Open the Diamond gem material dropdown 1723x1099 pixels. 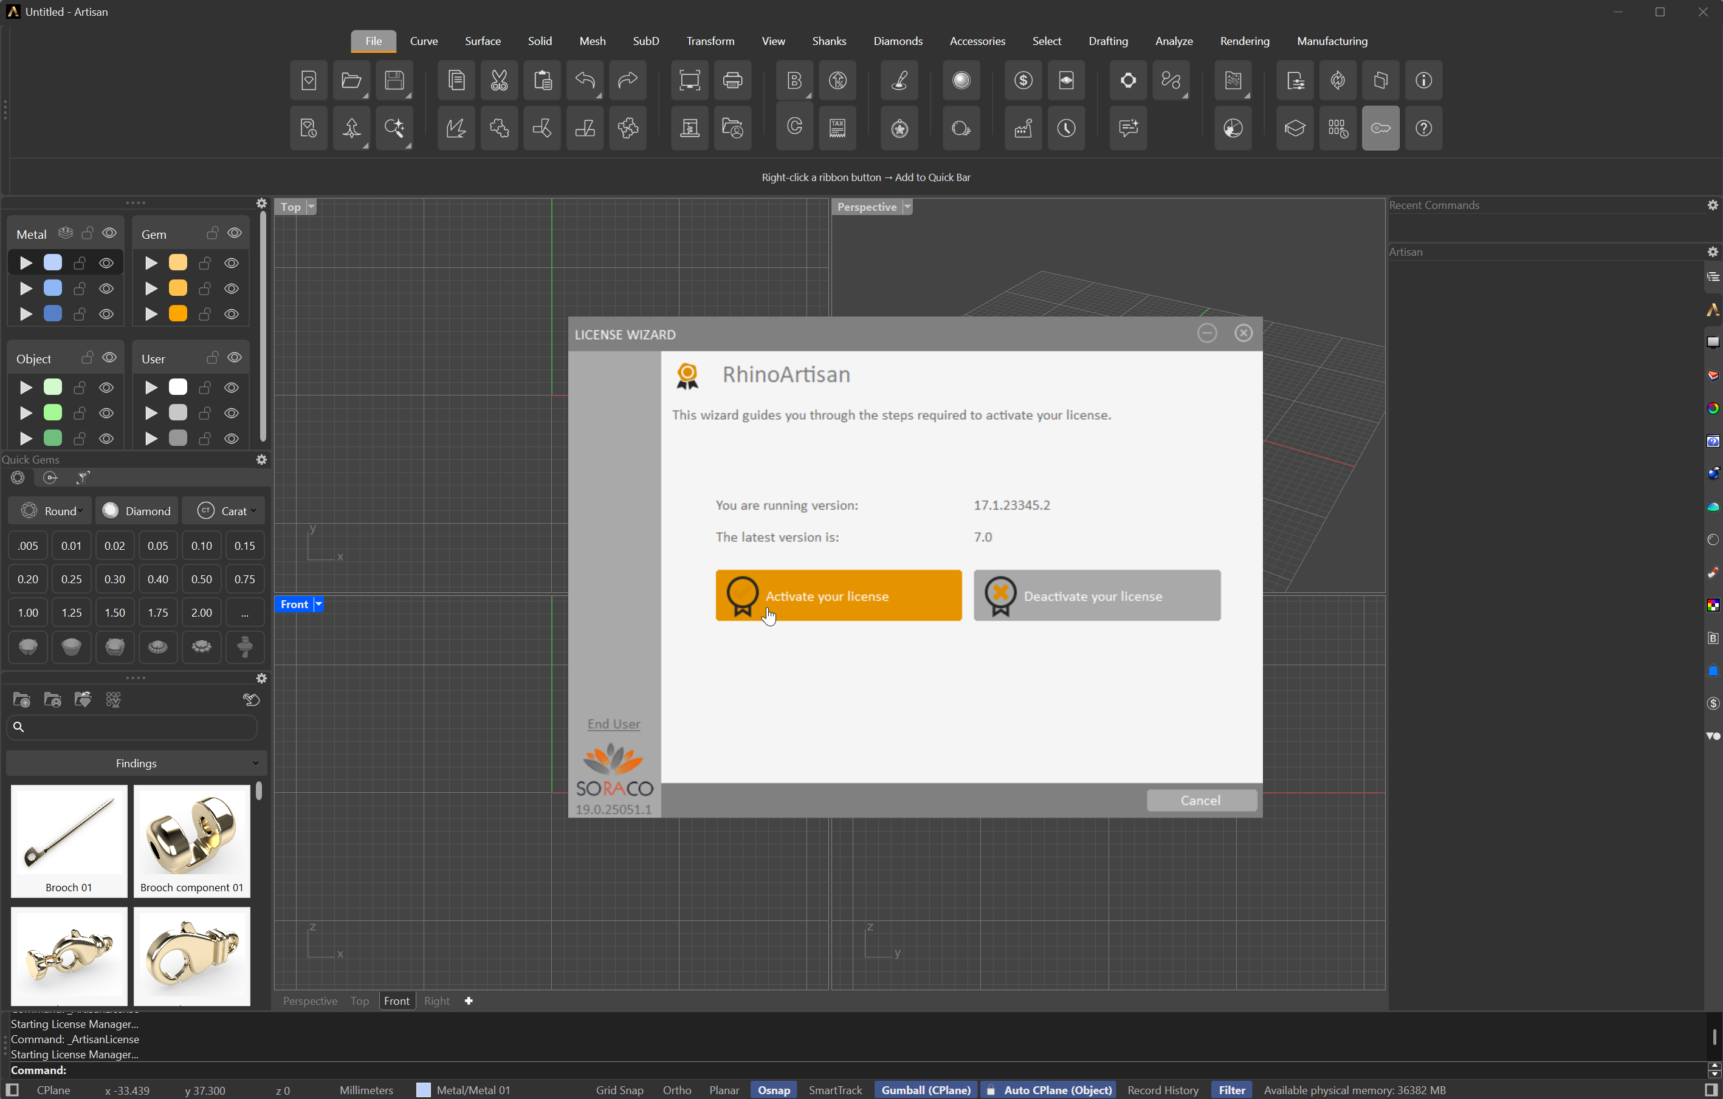pos(137,510)
